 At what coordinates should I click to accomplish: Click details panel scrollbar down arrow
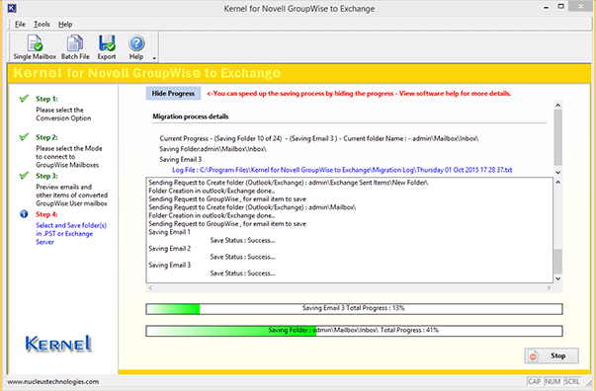point(557,173)
